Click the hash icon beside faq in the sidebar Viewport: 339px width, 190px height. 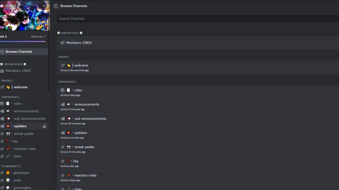pos(2,141)
